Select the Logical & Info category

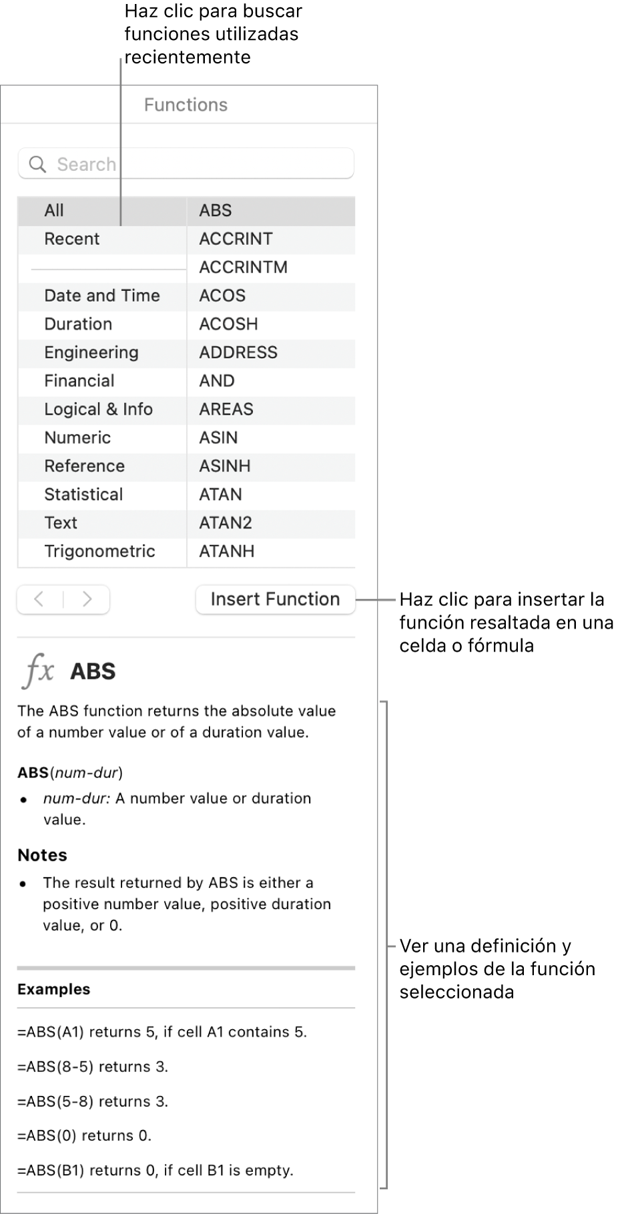[x=99, y=409]
